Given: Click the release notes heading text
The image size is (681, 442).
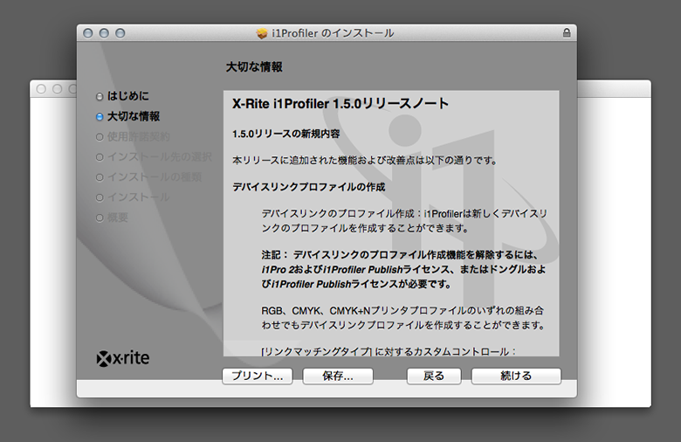Looking at the screenshot, I should pos(340,104).
